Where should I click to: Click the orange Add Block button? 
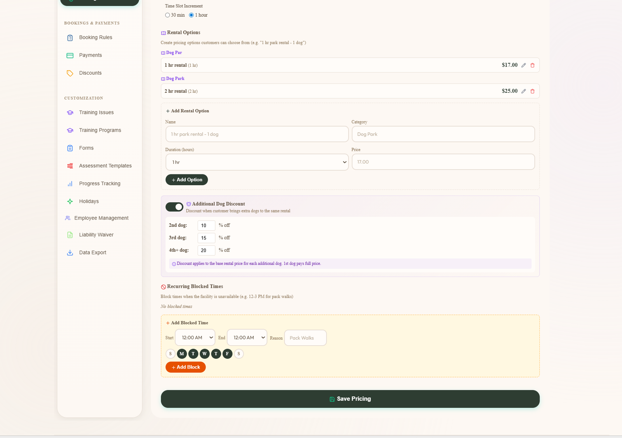point(185,367)
